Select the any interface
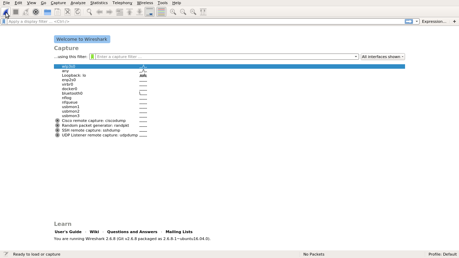Viewport: 459px width, 258px height. 229,71
